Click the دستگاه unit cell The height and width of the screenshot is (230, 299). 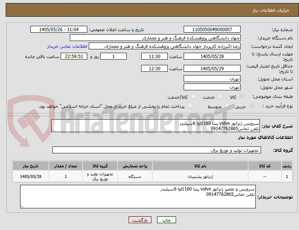pyautogui.click(x=135, y=176)
